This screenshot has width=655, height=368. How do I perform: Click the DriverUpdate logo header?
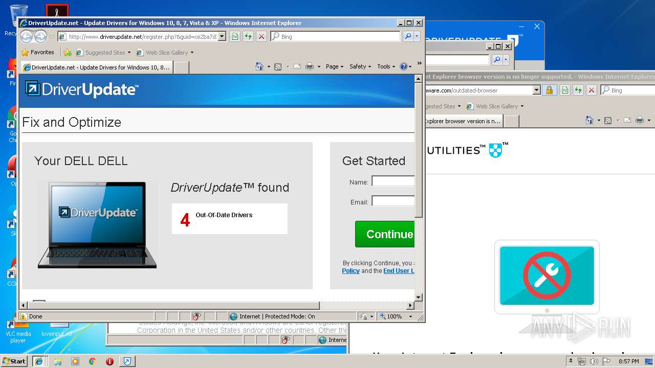coord(82,89)
